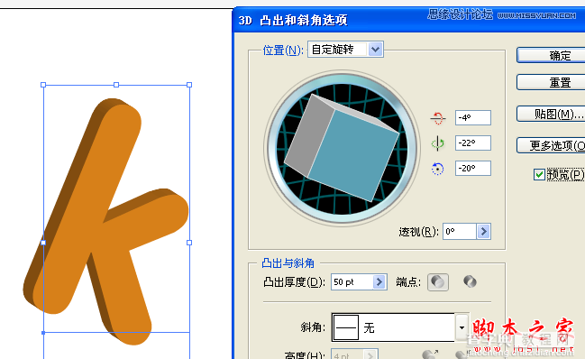This screenshot has height=359, width=585.
Task: Click the top-right selection handle of letter K
Action: pos(189,85)
